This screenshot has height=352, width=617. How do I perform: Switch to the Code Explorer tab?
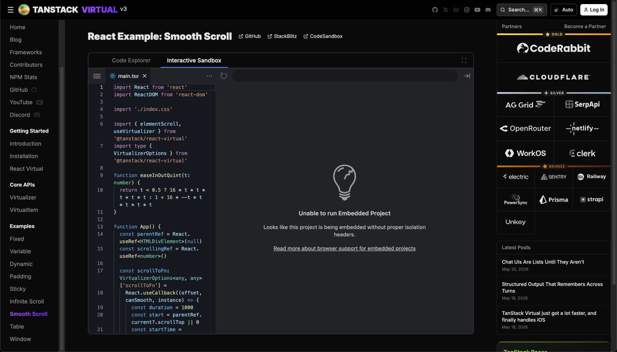131,61
